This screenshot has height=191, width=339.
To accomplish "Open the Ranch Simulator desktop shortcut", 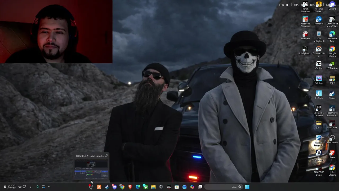I will pos(305,7).
